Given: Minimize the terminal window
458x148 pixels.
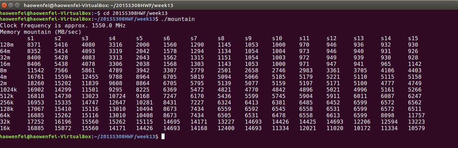Looking at the screenshot, I should (x=11, y=5).
